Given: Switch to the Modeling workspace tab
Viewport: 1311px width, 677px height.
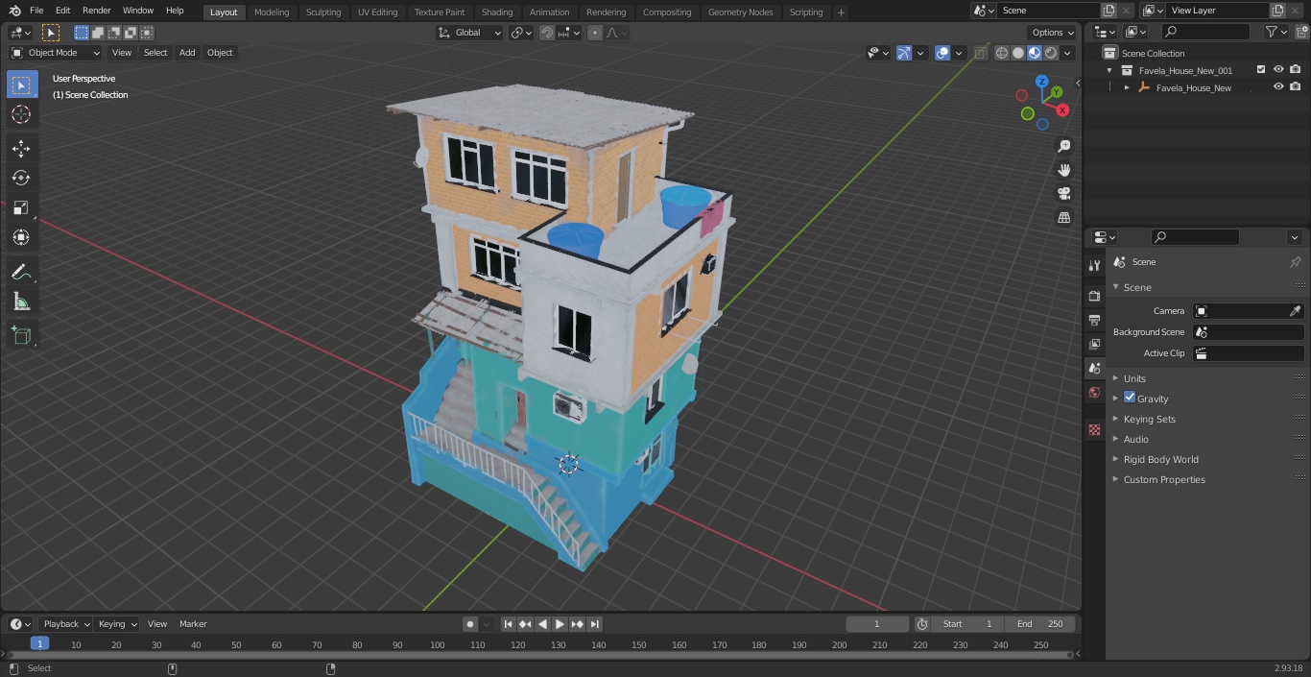Looking at the screenshot, I should coord(272,12).
